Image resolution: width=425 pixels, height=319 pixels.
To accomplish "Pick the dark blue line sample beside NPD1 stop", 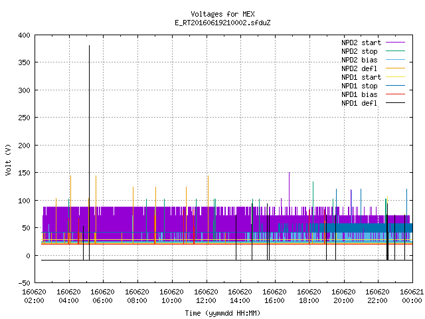I will click(x=396, y=86).
